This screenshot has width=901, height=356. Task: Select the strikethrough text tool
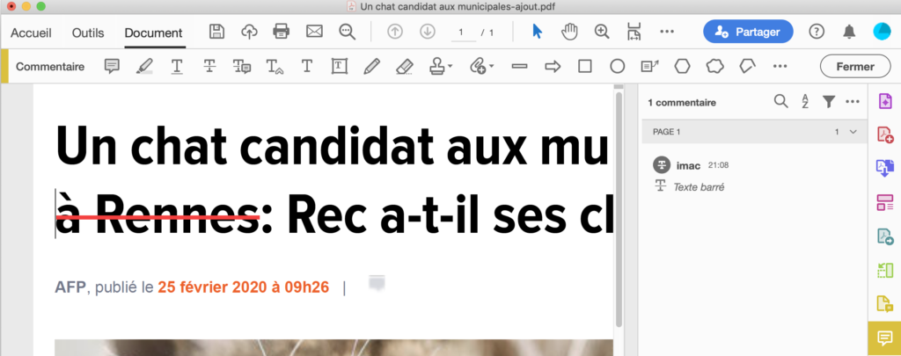[209, 67]
